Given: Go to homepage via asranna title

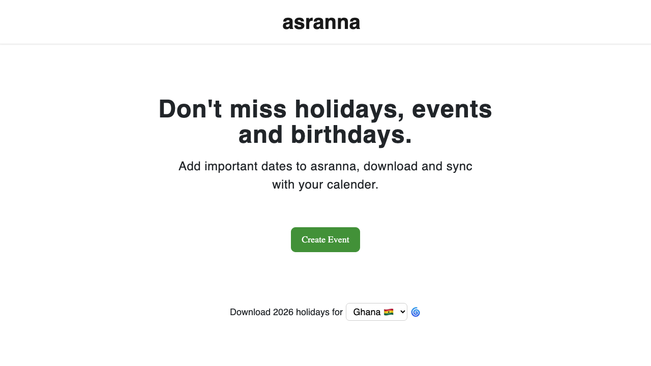Looking at the screenshot, I should click(321, 22).
